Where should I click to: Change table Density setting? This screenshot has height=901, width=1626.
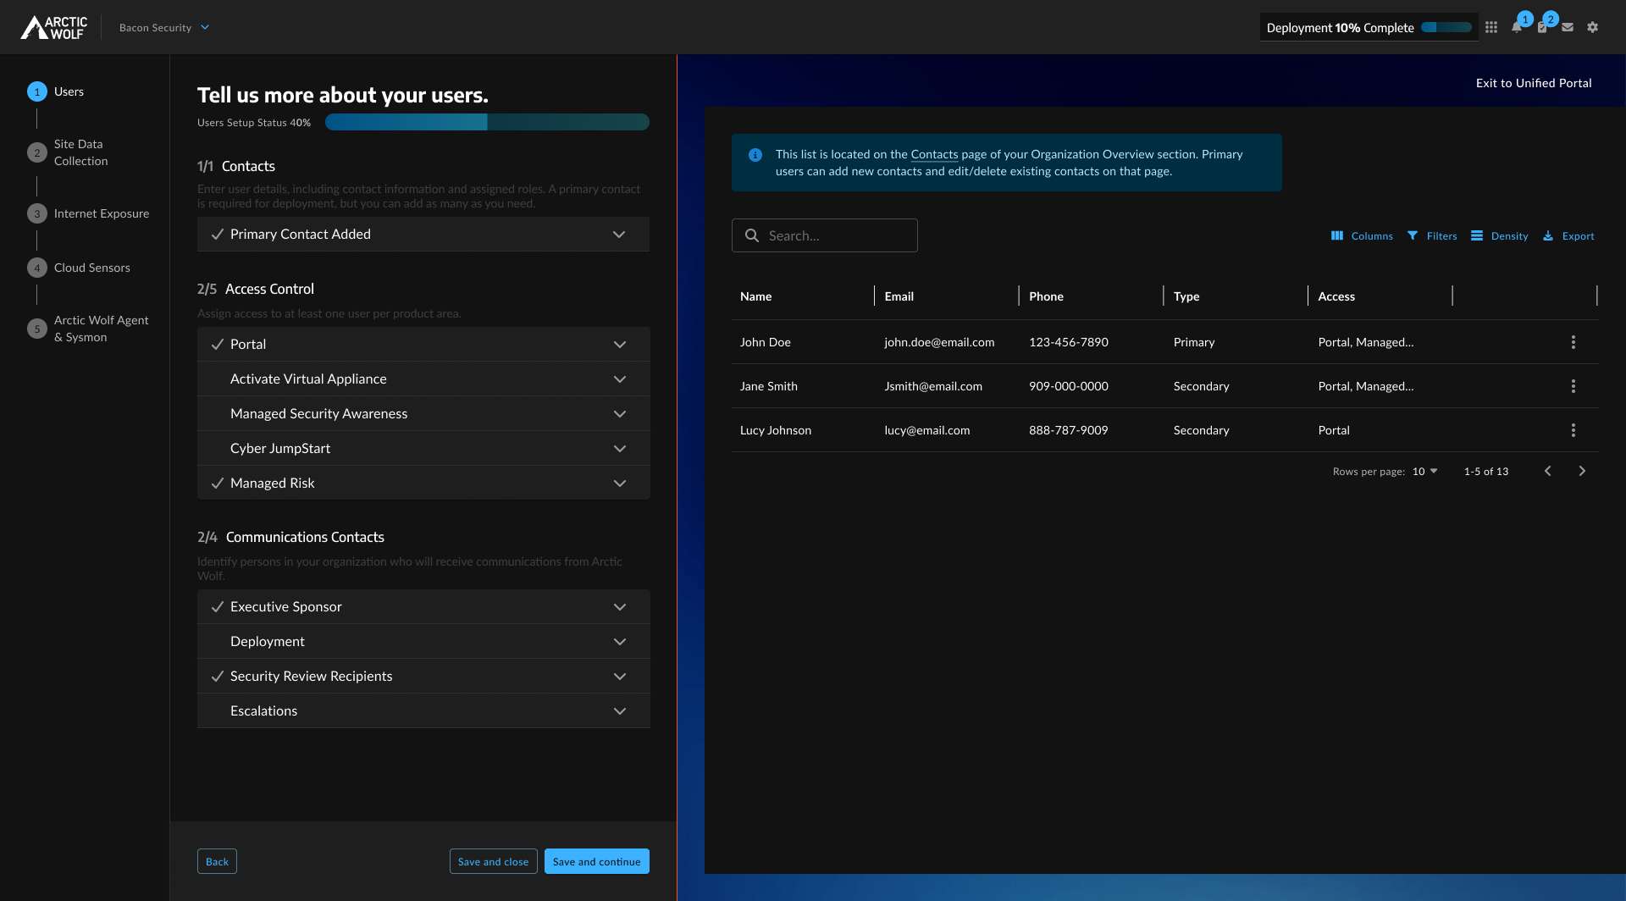[x=1500, y=236]
